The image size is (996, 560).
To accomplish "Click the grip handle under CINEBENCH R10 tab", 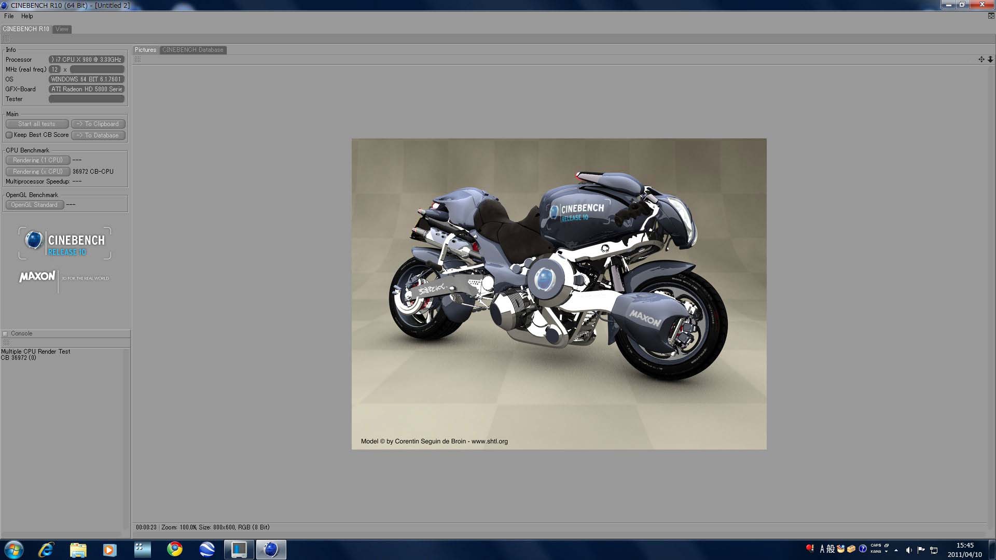I will tap(6, 39).
